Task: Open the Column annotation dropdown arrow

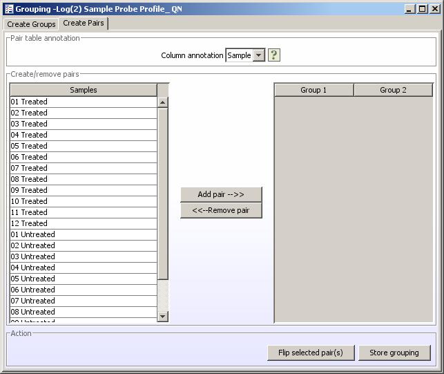Action: (x=259, y=55)
